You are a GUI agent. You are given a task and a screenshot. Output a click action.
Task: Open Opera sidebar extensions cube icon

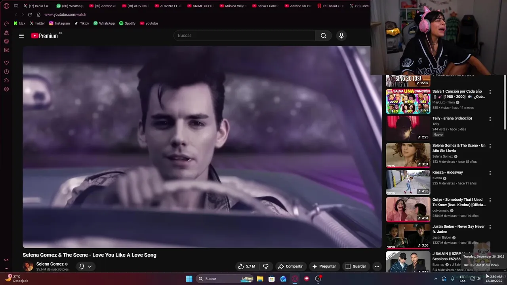coord(6,80)
